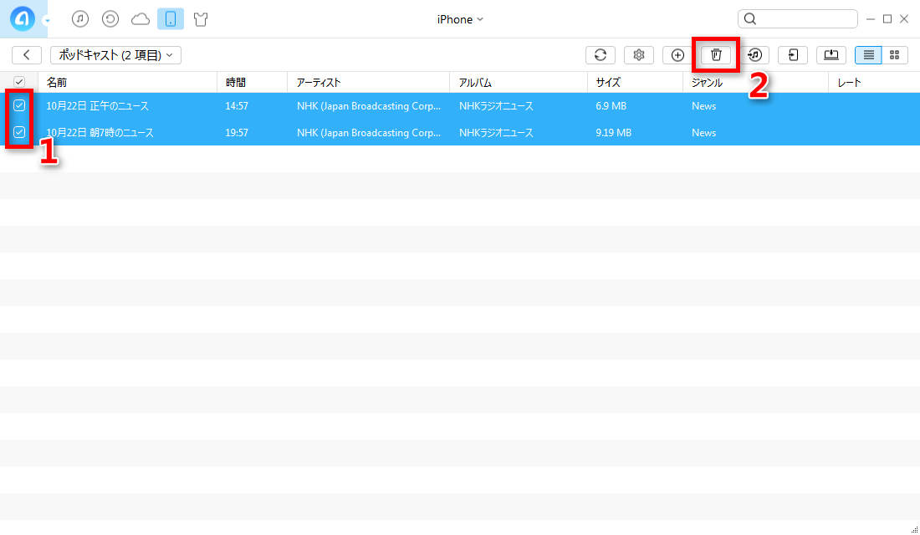Select the 10月22日 朝7時のニュース title
This screenshot has height=535, width=920.
point(100,133)
